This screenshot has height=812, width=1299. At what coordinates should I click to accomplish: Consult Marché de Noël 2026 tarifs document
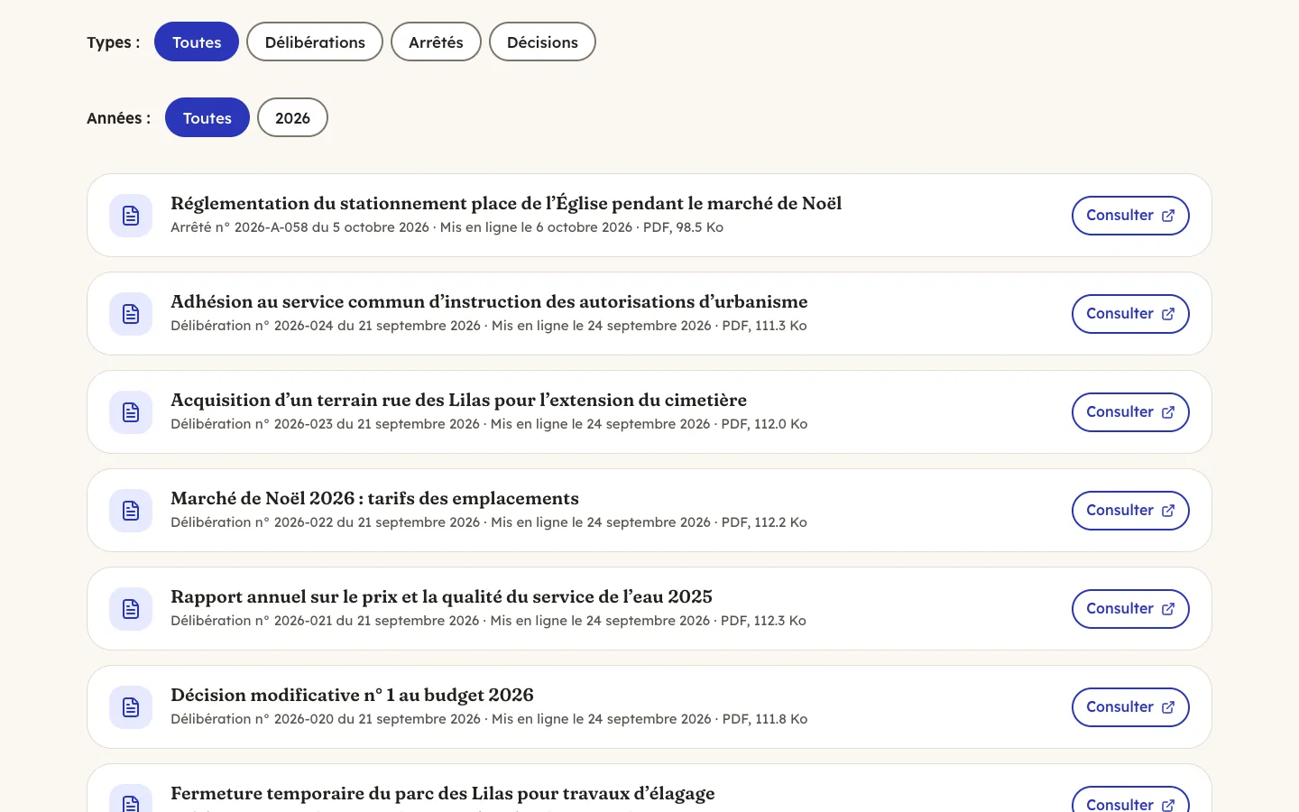coord(1130,511)
